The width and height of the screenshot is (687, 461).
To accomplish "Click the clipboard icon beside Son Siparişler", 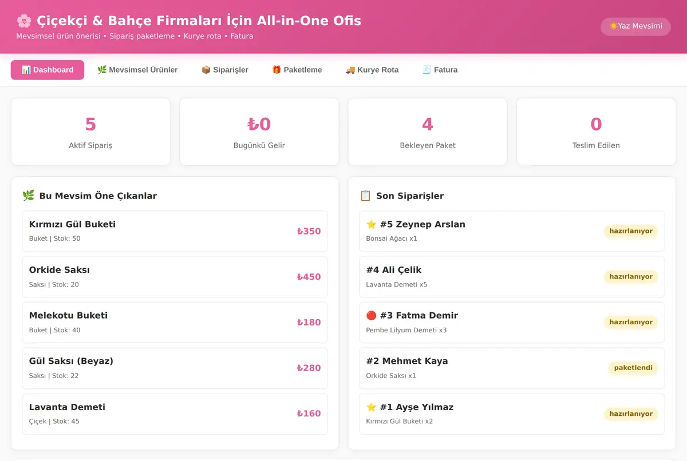I will tap(365, 196).
